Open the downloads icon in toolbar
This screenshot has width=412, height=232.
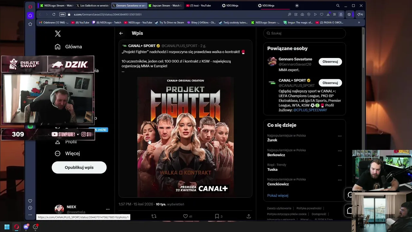tap(328, 15)
